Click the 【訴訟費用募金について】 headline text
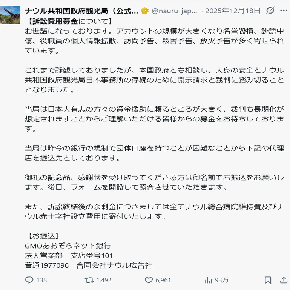This screenshot has height=290, width=290. [70, 21]
